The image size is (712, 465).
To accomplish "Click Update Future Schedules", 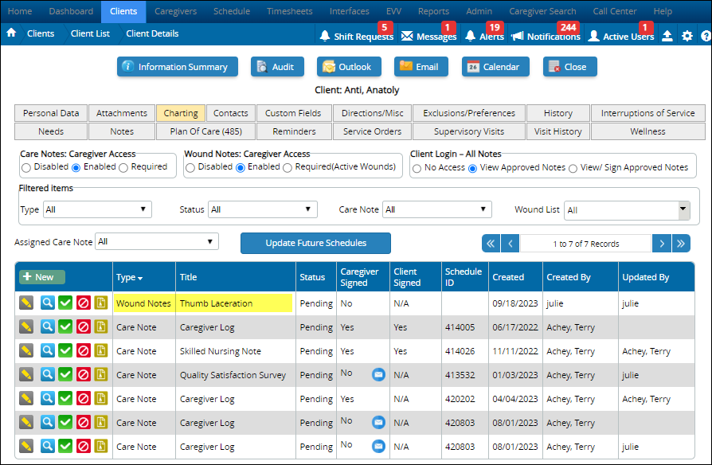I will [x=315, y=243].
